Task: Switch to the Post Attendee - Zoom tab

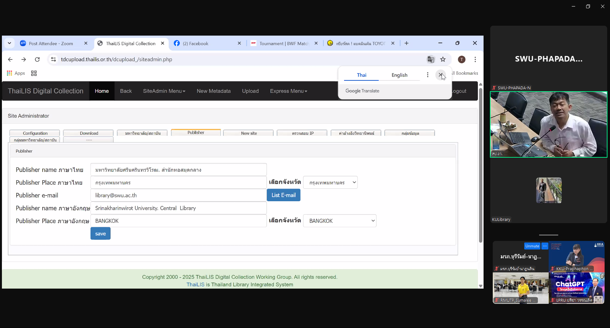Action: pos(51,44)
